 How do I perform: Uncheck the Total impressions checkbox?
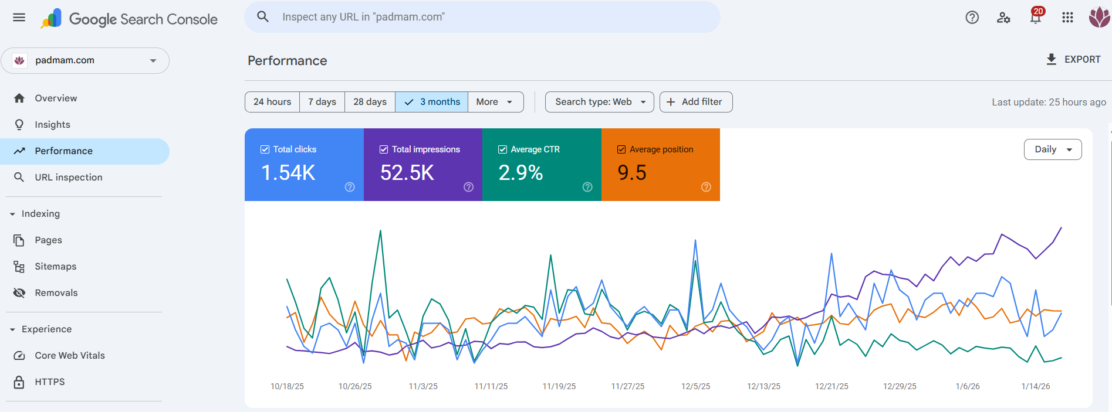(x=384, y=149)
